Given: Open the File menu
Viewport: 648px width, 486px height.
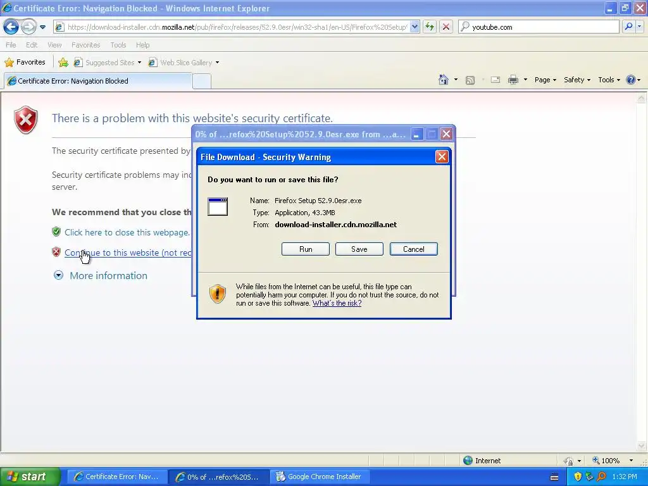Looking at the screenshot, I should tap(11, 45).
